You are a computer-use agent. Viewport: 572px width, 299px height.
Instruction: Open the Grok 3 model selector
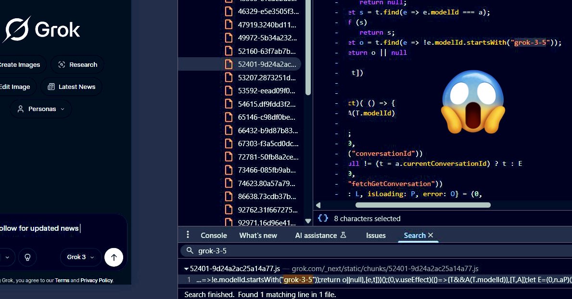(x=81, y=257)
